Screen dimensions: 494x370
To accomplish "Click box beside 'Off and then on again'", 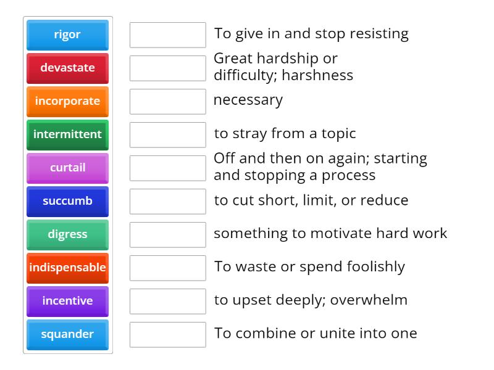I will tap(167, 168).
